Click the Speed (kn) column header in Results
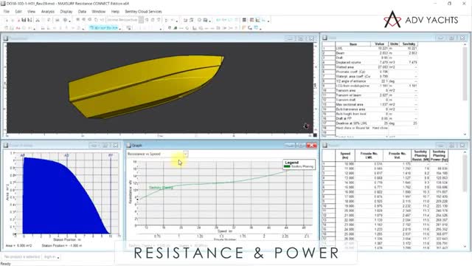The image size is (472, 266). pyautogui.click(x=345, y=156)
